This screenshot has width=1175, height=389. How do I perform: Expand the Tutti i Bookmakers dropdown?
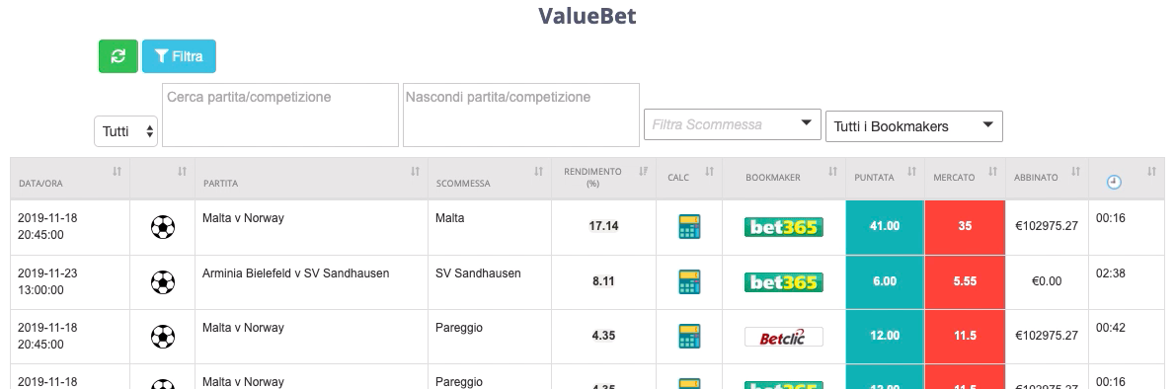913,126
